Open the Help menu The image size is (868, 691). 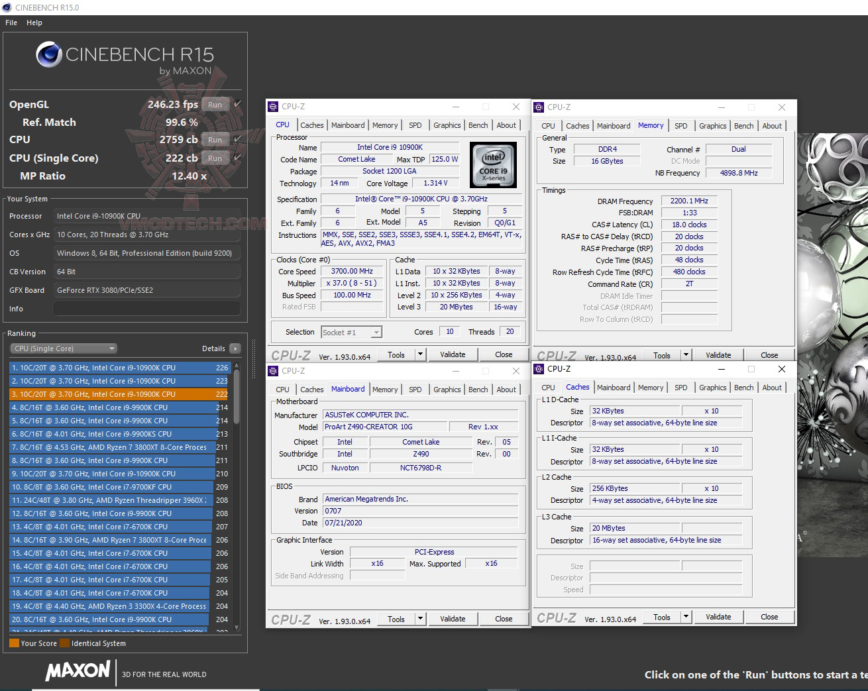coord(34,22)
